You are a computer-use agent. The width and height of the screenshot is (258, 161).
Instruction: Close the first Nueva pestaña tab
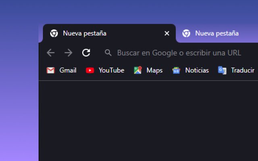(167, 33)
